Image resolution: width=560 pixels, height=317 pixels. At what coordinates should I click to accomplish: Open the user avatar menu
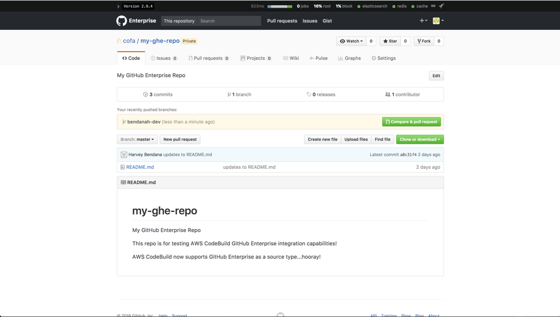click(438, 21)
